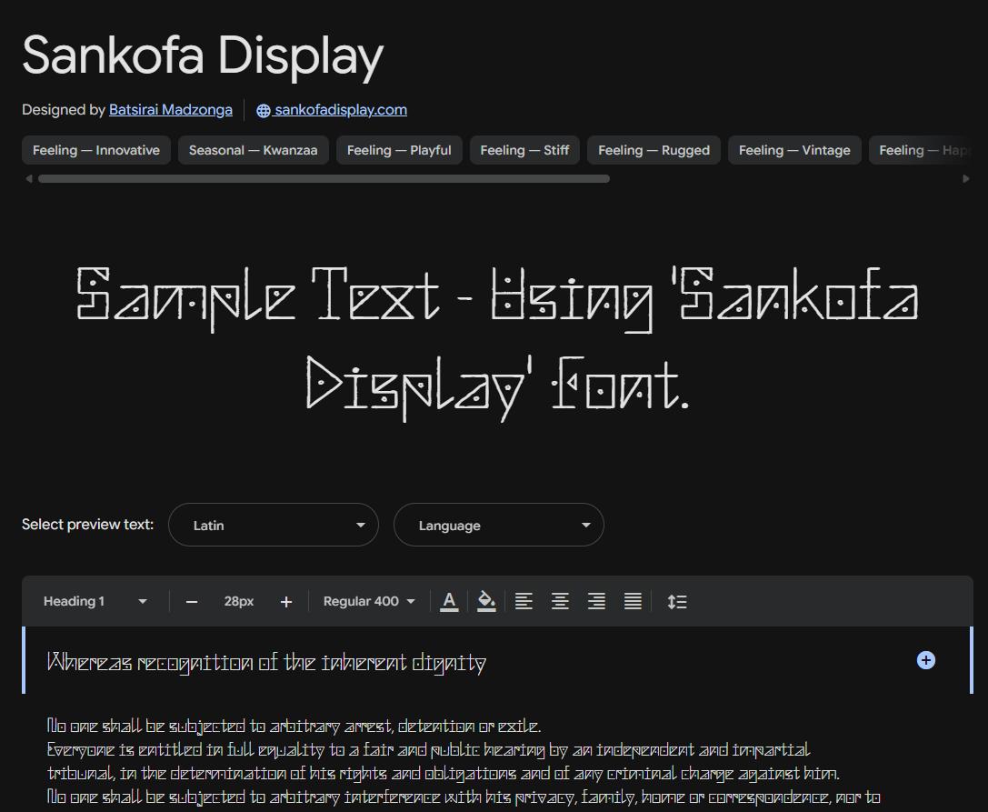Open the Language dropdown
The height and width of the screenshot is (812, 988).
(x=498, y=525)
